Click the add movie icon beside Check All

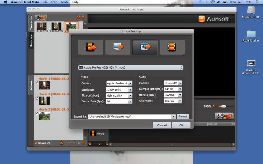[x=62, y=143]
